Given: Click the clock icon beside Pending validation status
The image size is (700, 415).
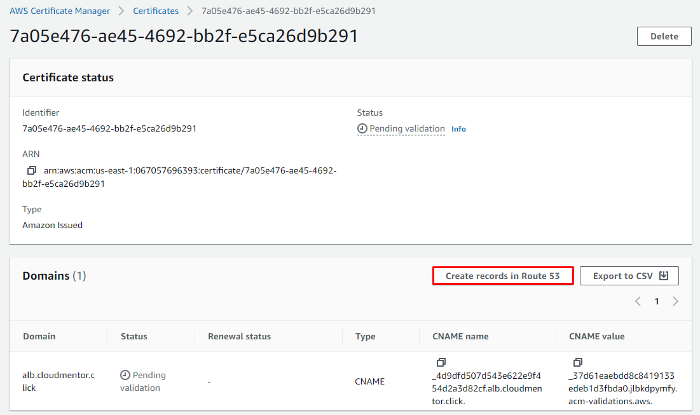Looking at the screenshot, I should click(362, 128).
